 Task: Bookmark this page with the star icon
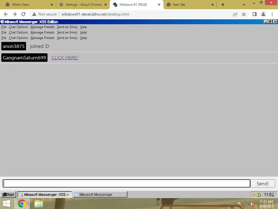(x=244, y=14)
